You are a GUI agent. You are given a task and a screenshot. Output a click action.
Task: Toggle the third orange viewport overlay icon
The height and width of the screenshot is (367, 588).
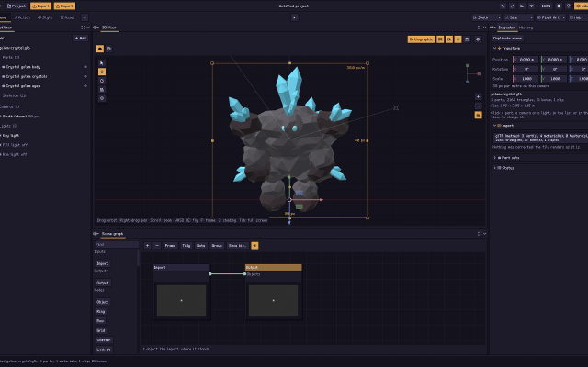coord(458,39)
